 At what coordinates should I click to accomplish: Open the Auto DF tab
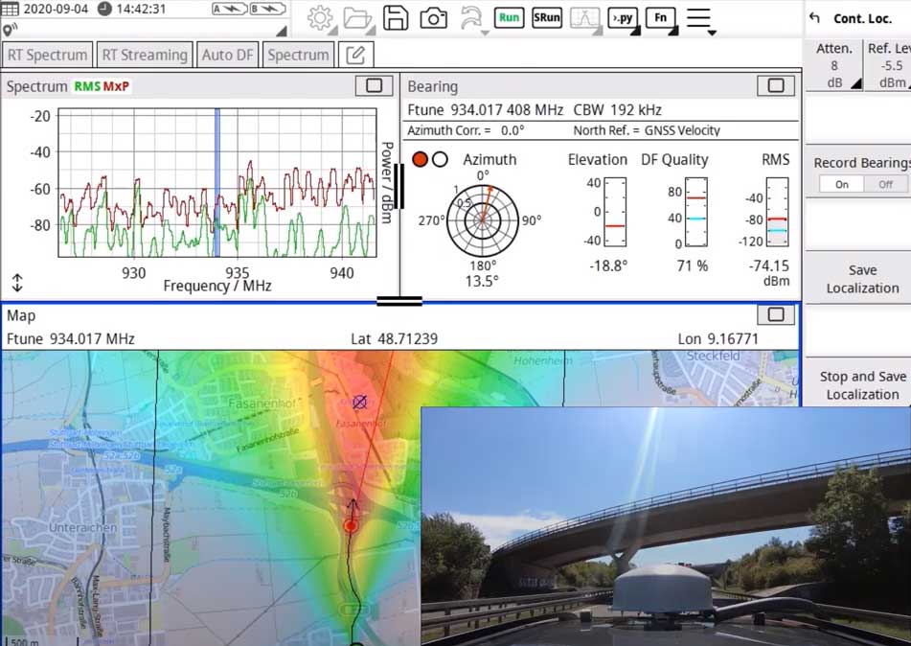click(227, 55)
